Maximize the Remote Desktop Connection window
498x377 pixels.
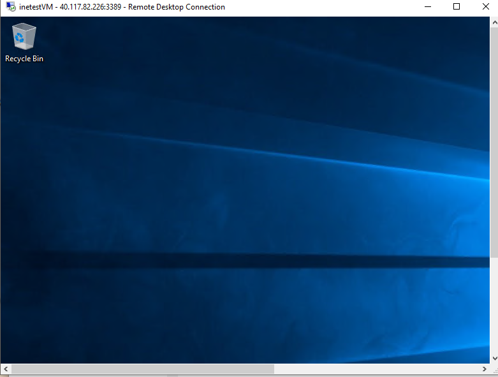coord(457,7)
